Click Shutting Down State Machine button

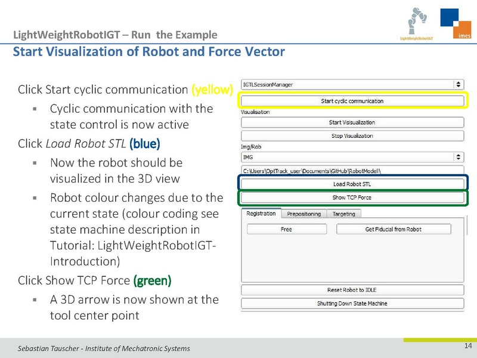352,304
